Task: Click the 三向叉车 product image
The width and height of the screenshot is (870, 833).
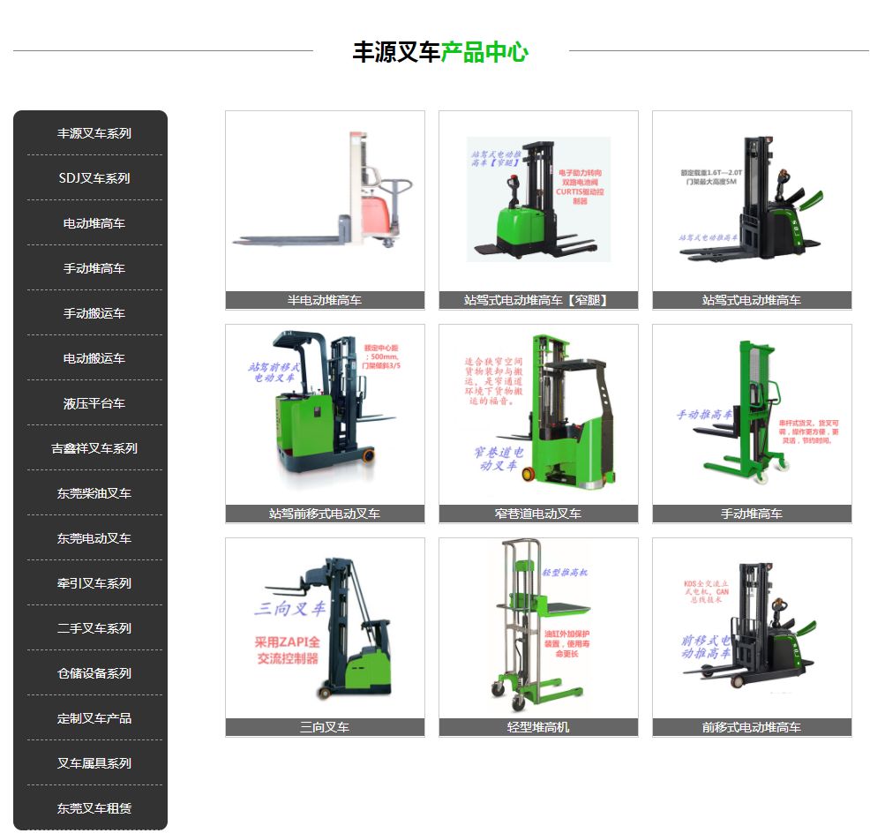Action: pos(325,628)
